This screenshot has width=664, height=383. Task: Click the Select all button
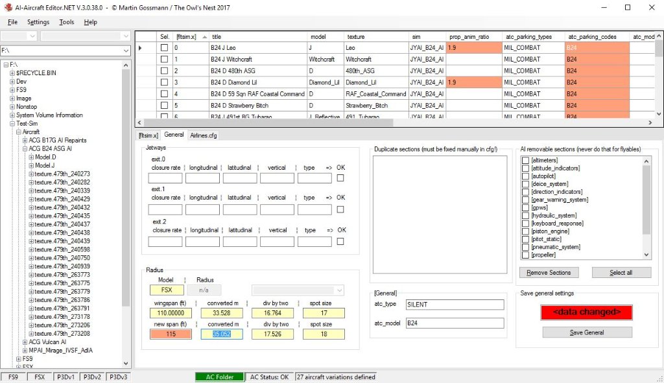[x=621, y=273]
